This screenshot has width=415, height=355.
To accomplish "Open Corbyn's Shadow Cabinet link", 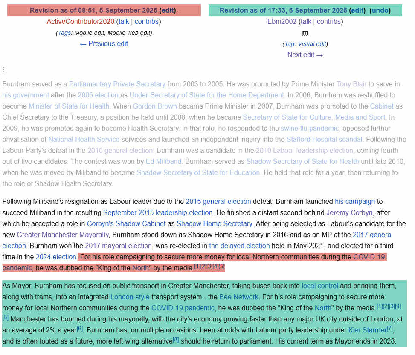I will click(x=126, y=224).
